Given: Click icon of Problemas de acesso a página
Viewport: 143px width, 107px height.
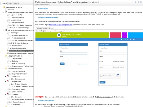Looking at the screenshot, I should tap(8, 50).
